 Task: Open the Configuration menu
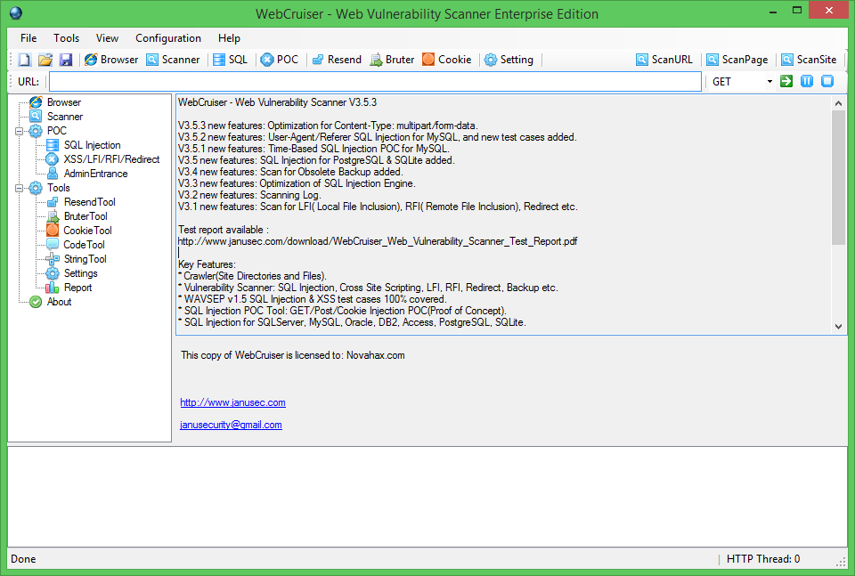(168, 38)
